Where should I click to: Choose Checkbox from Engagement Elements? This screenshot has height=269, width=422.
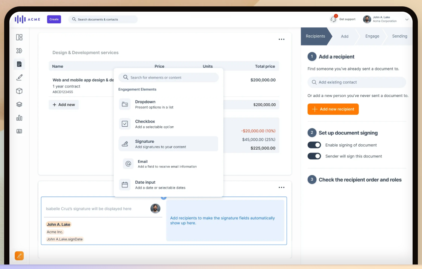[x=168, y=124]
